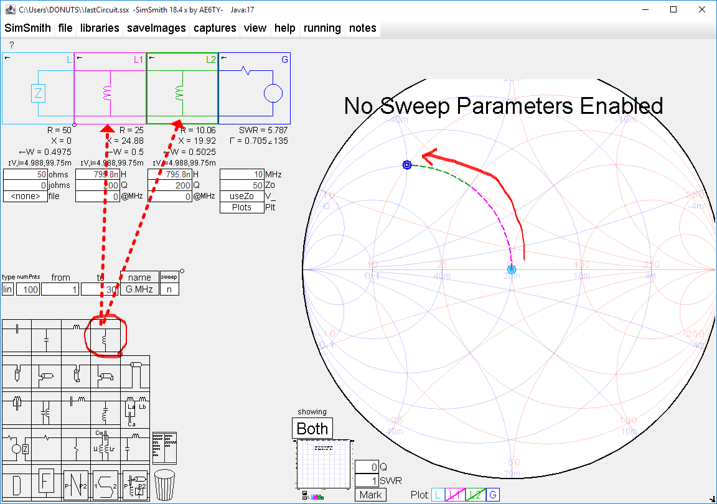Image resolution: width=717 pixels, height=504 pixels.
Task: Open the parameter table icon beside palette
Action: pyautogui.click(x=164, y=448)
